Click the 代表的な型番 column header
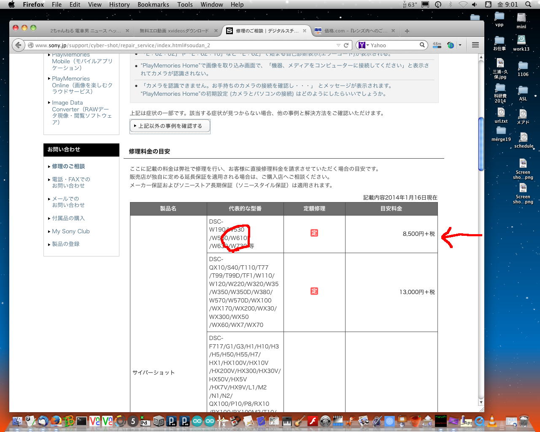Image resolution: width=540 pixels, height=432 pixels. pos(245,208)
